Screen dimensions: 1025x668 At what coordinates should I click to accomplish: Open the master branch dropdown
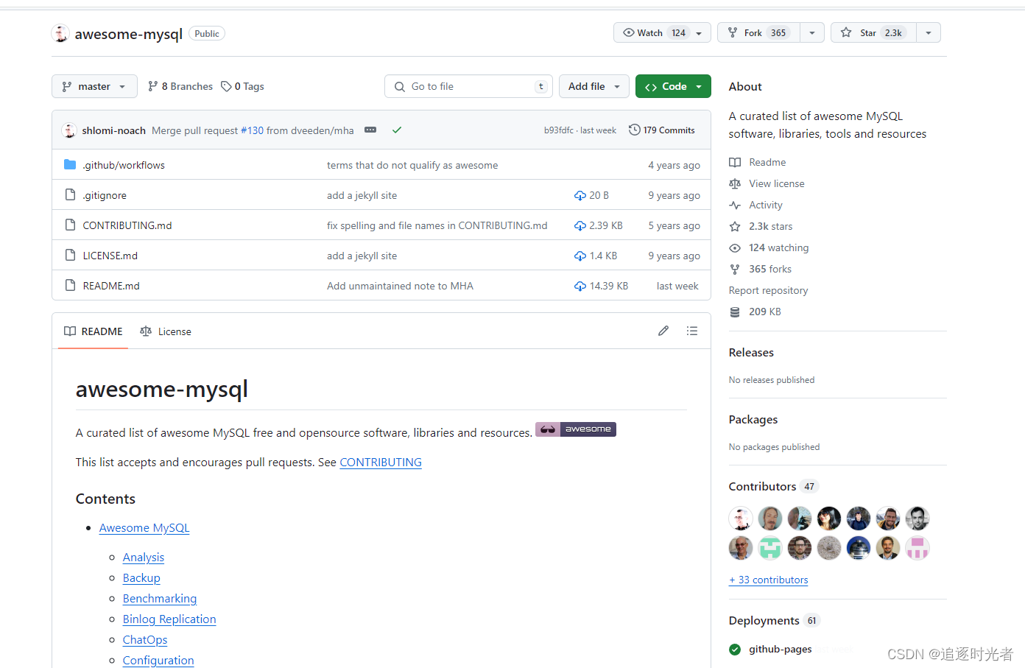[x=94, y=86]
